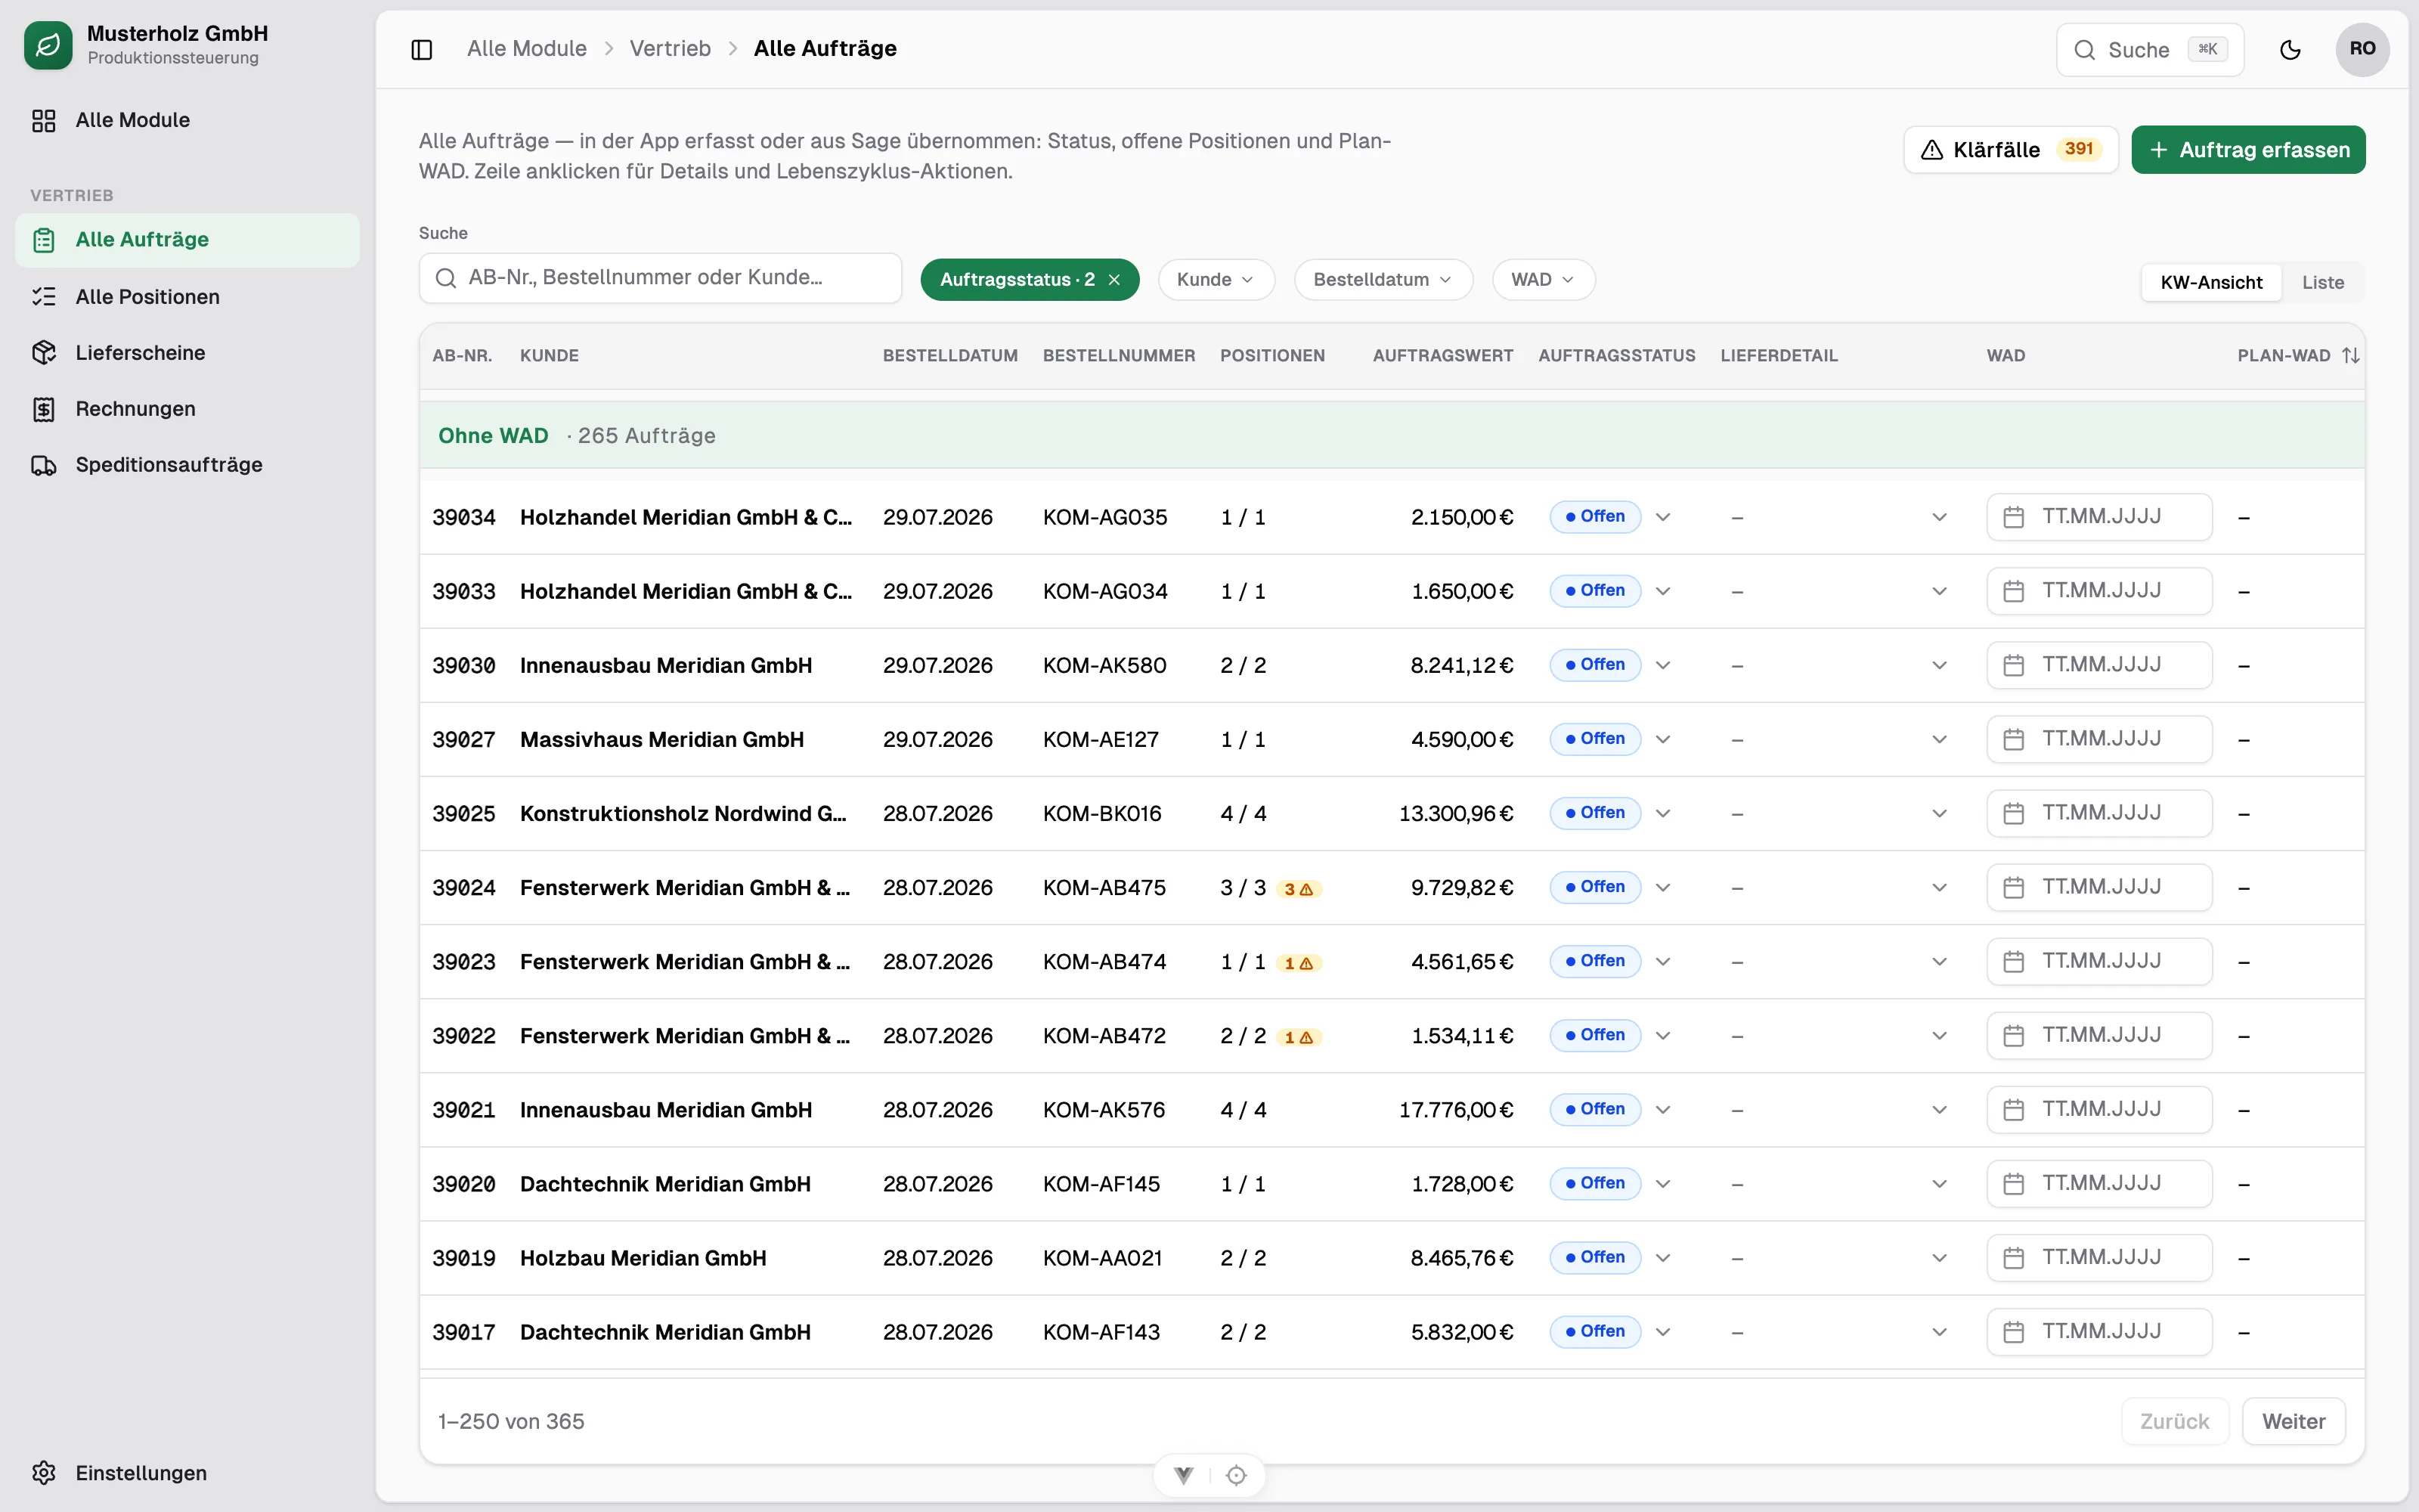Open the RO user avatar menu
Viewport: 2419px width, 1512px height.
coord(2362,49)
